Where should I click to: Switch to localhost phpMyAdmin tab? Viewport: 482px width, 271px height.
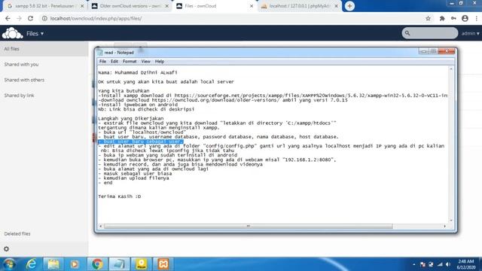300,6
